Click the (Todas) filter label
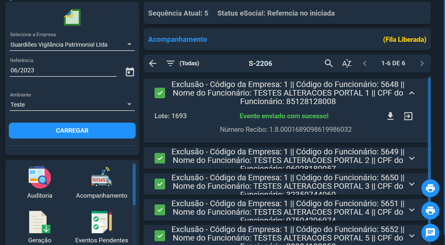 point(189,63)
